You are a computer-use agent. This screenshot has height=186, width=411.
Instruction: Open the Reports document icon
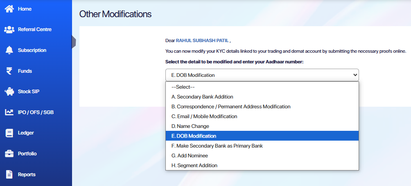(x=9, y=175)
